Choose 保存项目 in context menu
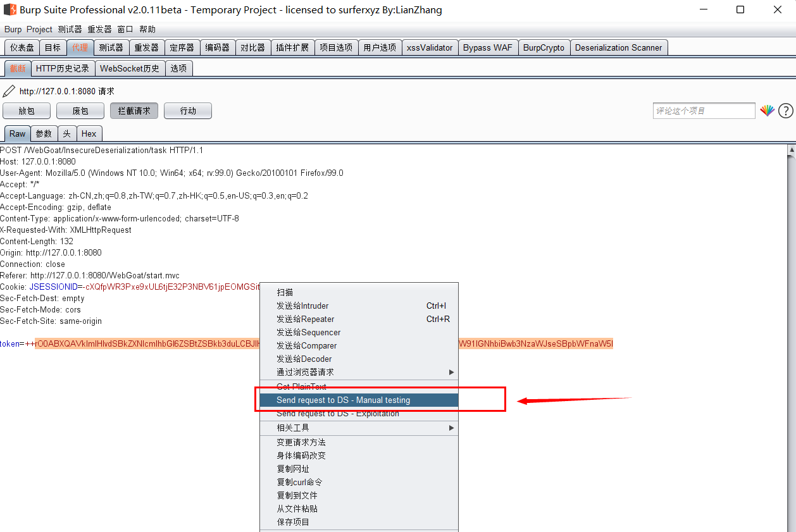 click(x=359, y=522)
